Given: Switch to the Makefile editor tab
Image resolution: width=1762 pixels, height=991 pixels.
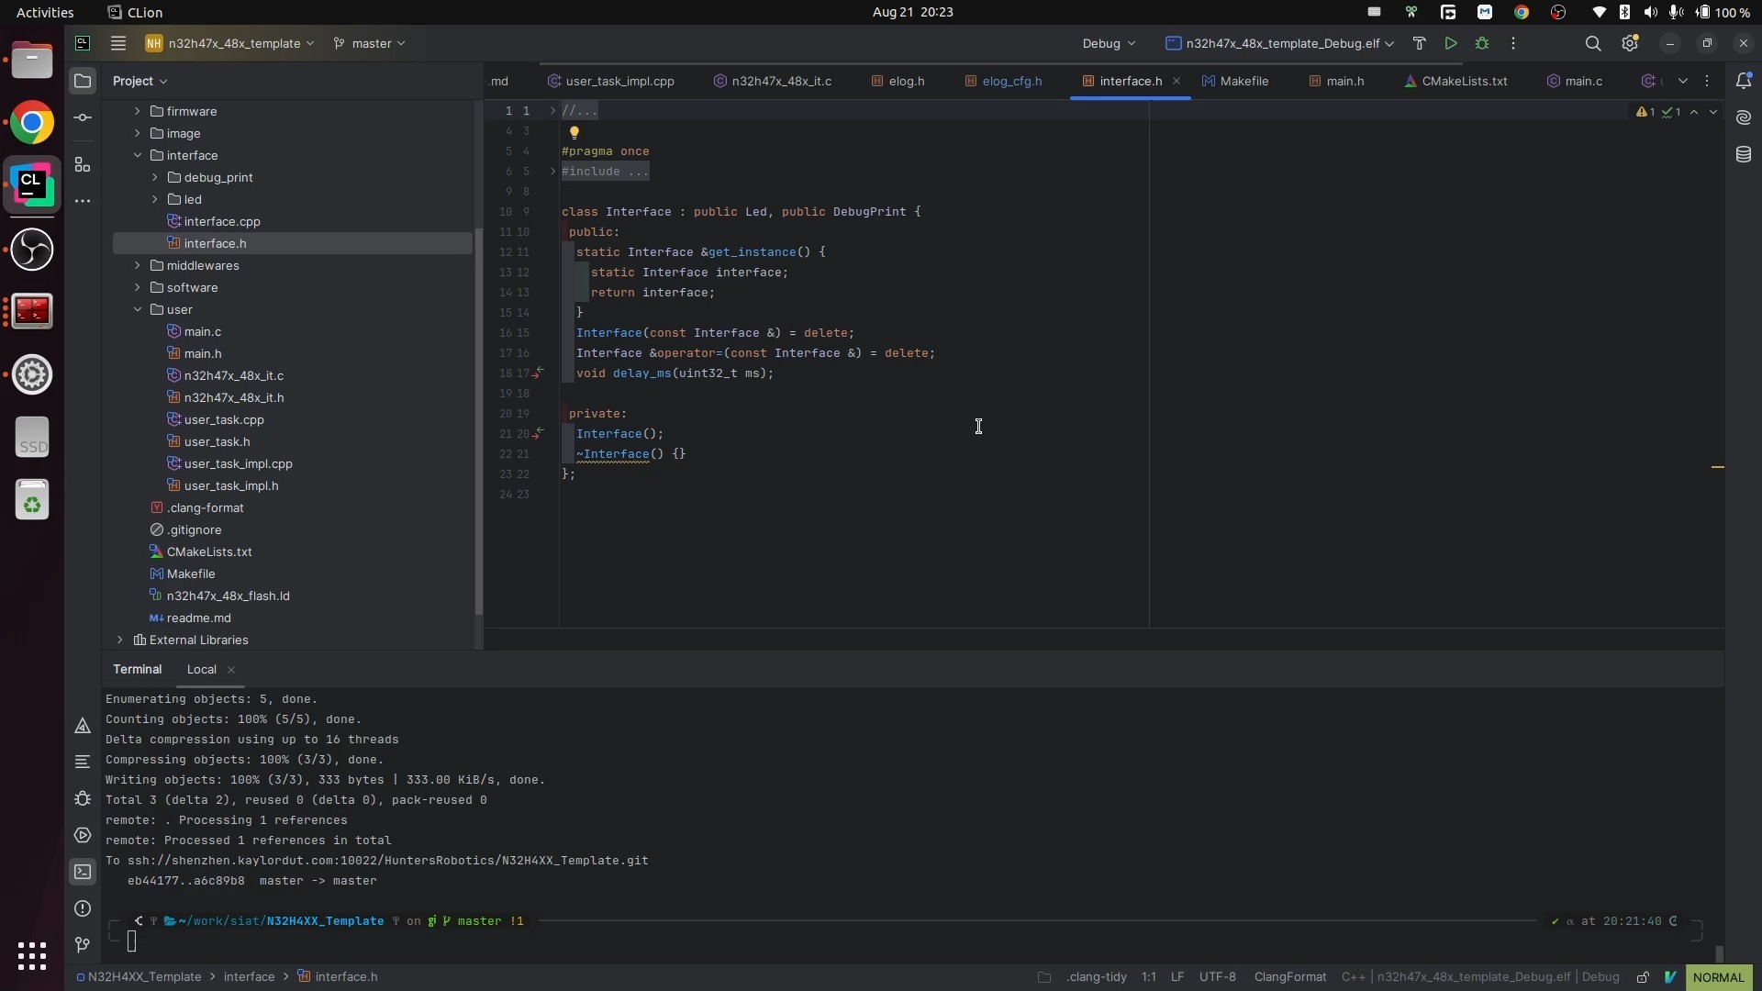Looking at the screenshot, I should (x=1243, y=81).
